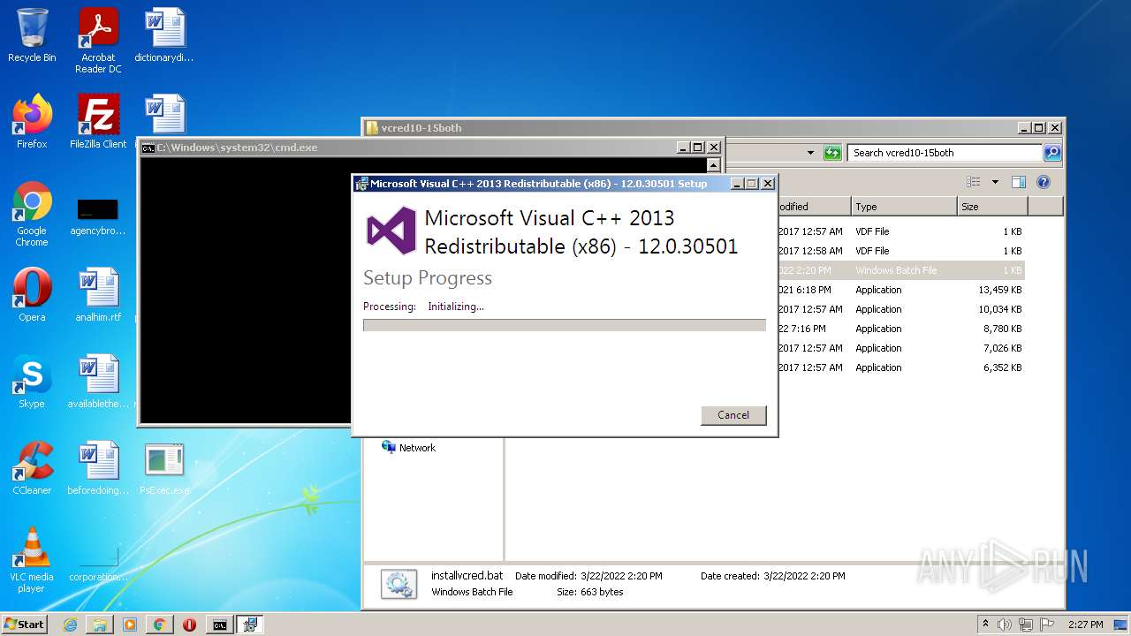Click the Opera taskbar icon

[189, 625]
